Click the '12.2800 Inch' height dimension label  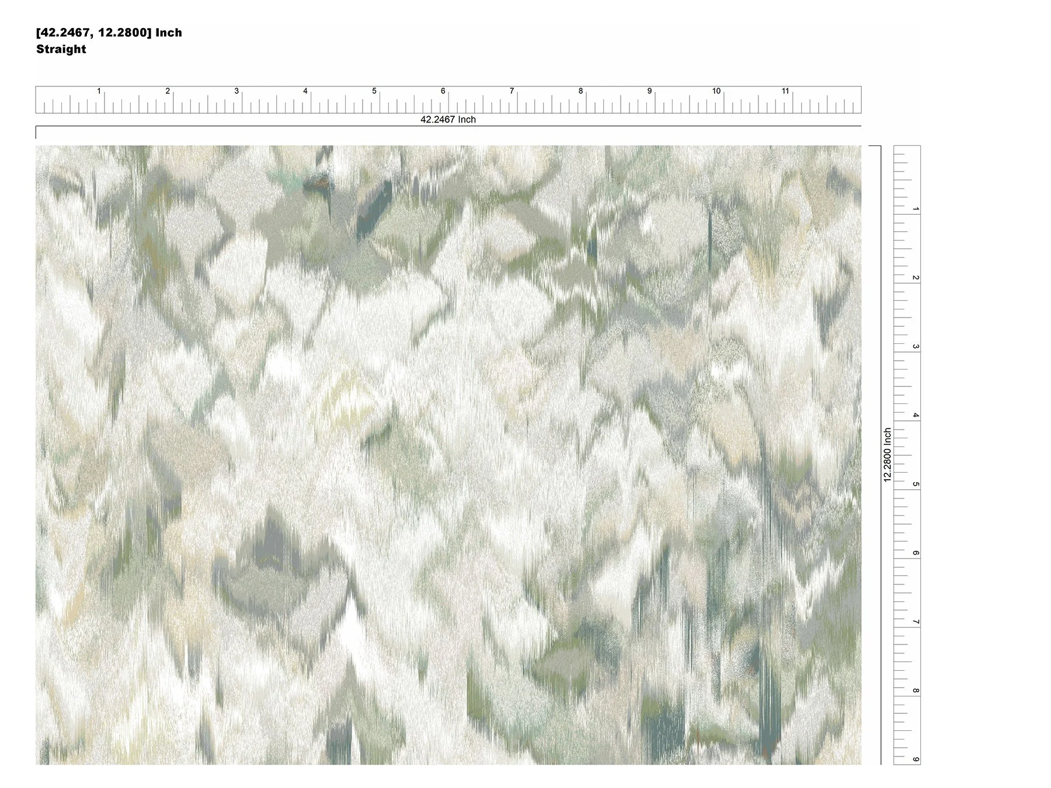pyautogui.click(x=888, y=455)
